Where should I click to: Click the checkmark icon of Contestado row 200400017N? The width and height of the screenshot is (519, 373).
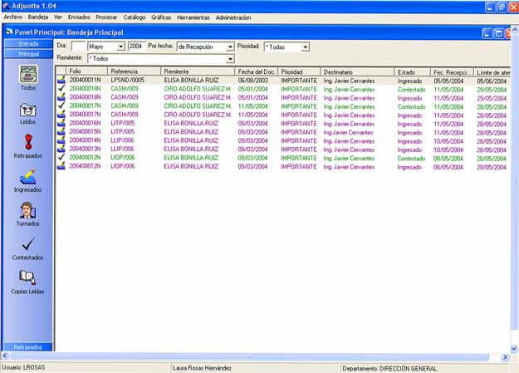point(61,106)
